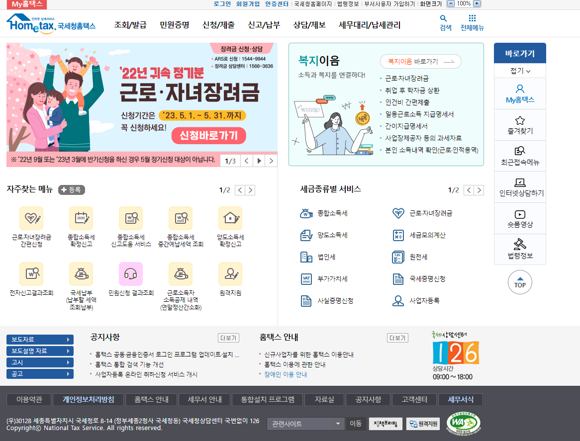Open 세금모의계산 calculator icon
580x441 pixels.
coord(398,235)
